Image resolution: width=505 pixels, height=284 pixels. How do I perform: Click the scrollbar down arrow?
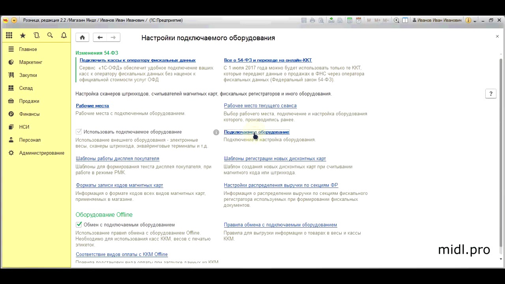click(501, 259)
